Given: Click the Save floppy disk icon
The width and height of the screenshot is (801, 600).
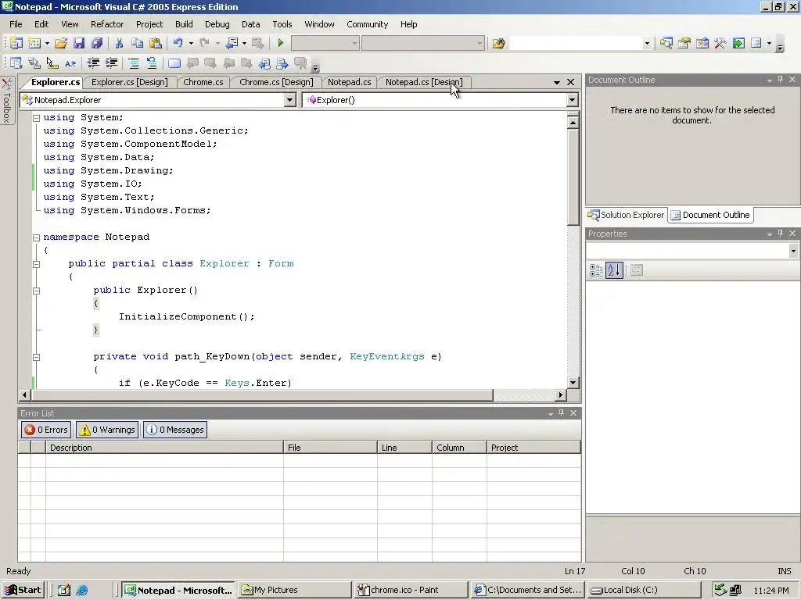Looking at the screenshot, I should click(79, 44).
